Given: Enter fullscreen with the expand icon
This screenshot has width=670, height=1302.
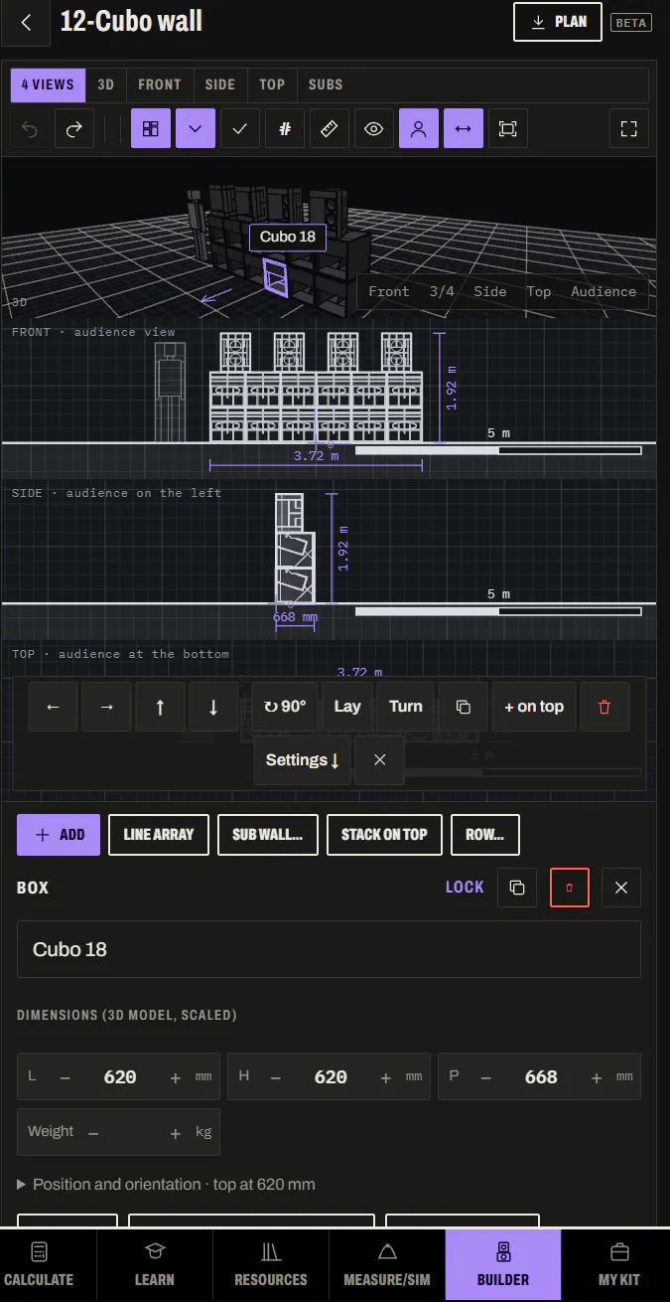Looking at the screenshot, I should click(x=629, y=129).
